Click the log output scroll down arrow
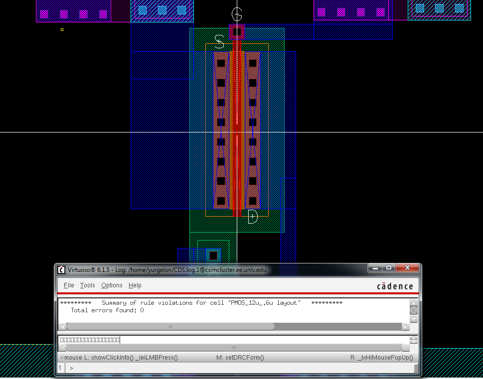 [x=414, y=319]
